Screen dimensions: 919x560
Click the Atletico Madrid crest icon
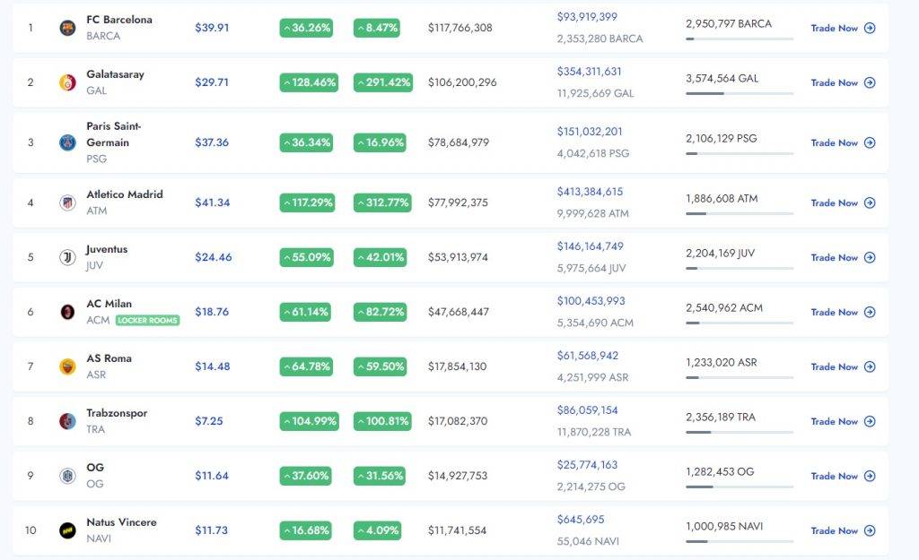[67, 202]
